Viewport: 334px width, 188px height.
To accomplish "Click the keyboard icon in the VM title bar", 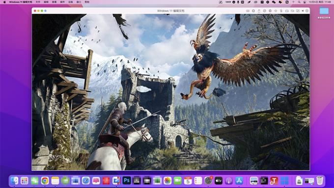I will click(x=248, y=11).
